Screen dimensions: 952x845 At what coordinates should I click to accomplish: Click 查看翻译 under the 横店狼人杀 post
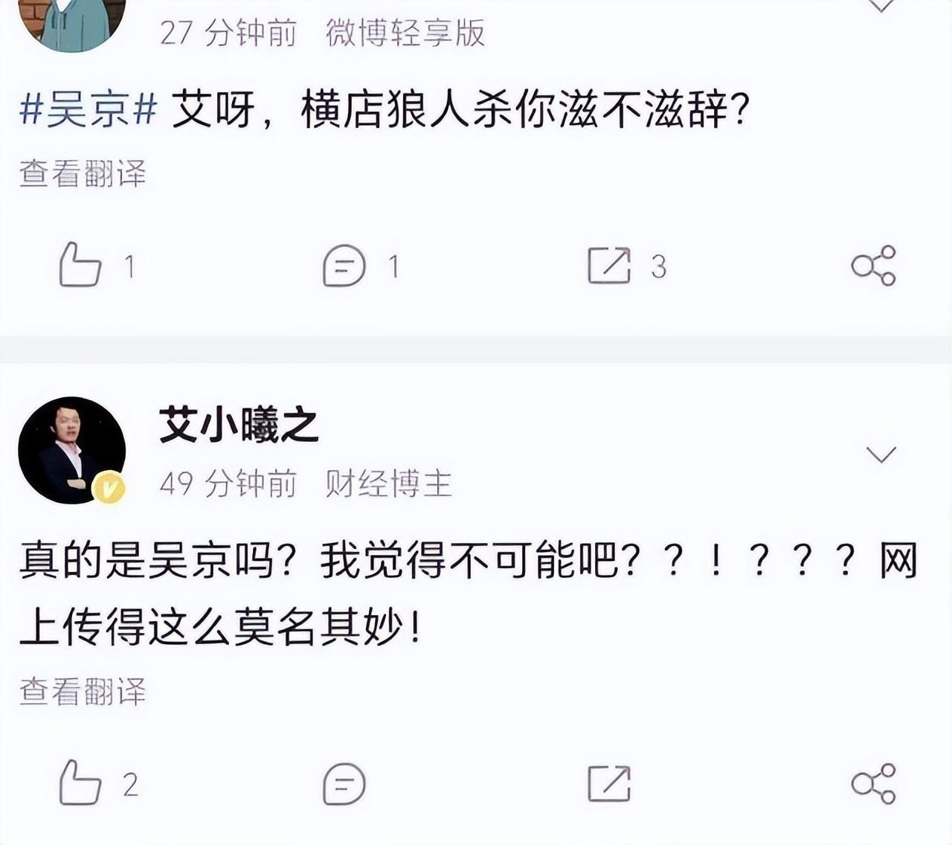click(83, 173)
